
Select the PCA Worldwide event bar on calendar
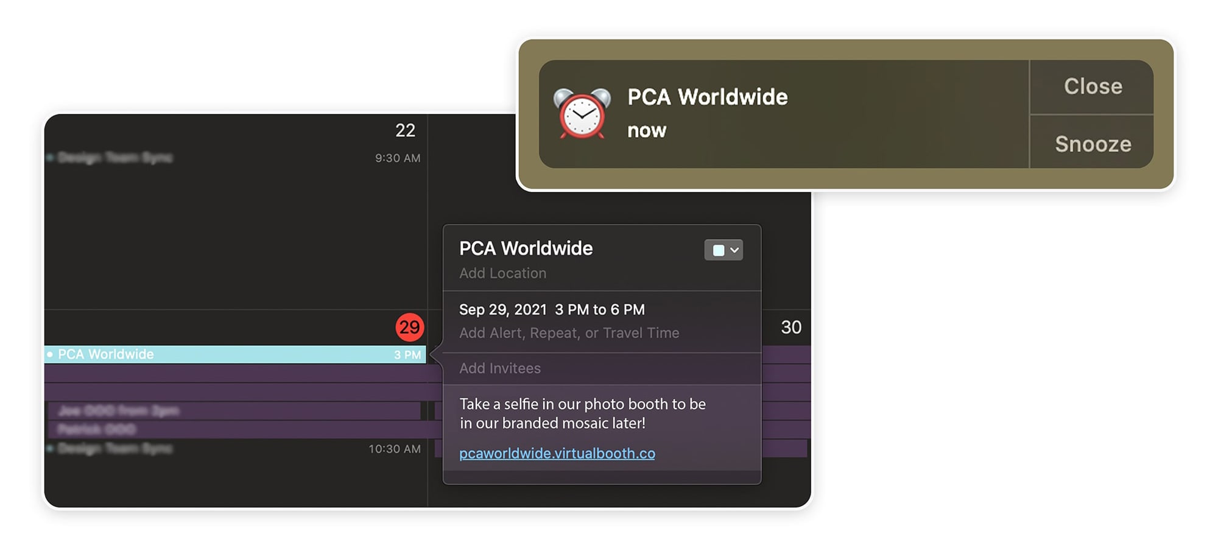[235, 354]
